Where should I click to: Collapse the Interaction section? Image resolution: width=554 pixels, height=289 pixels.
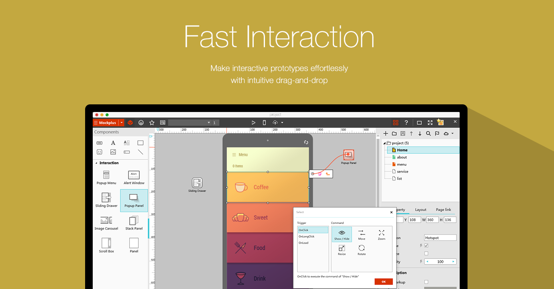click(96, 163)
